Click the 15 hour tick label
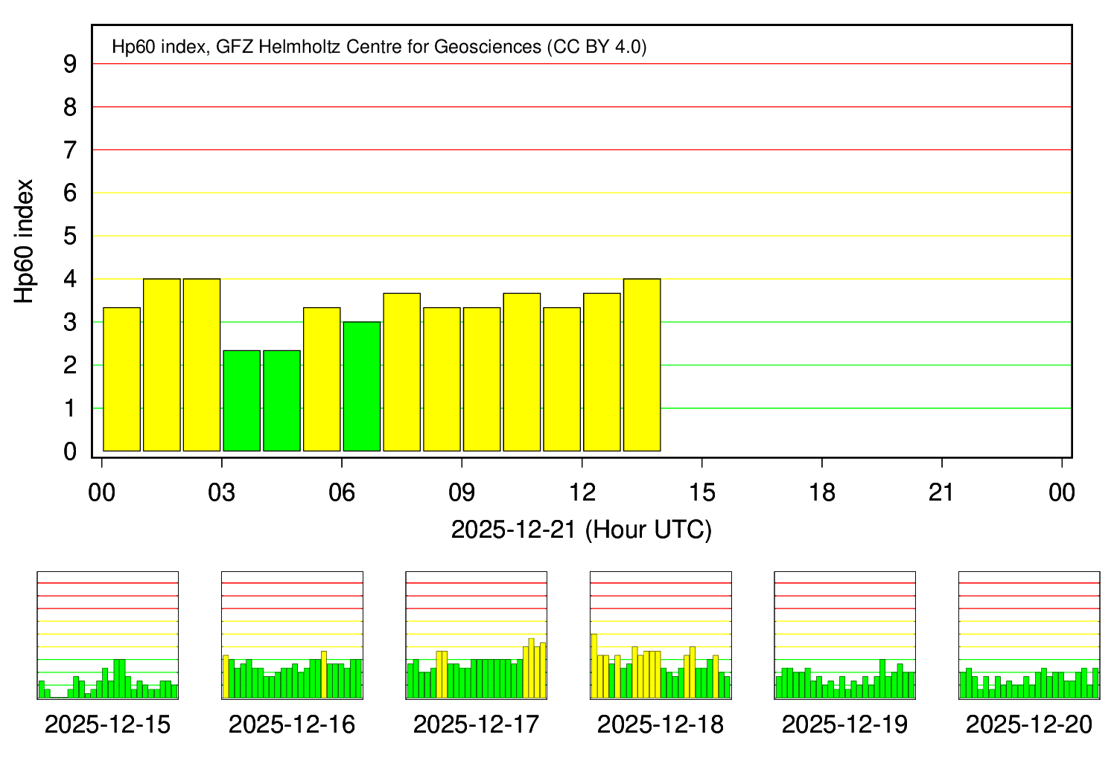Viewport: 1117px width, 781px height. [x=701, y=492]
